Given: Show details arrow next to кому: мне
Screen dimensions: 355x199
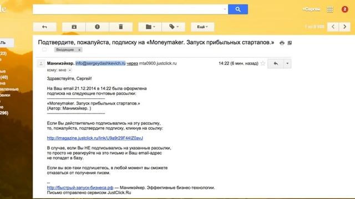Looking at the screenshot, I should (70, 70).
